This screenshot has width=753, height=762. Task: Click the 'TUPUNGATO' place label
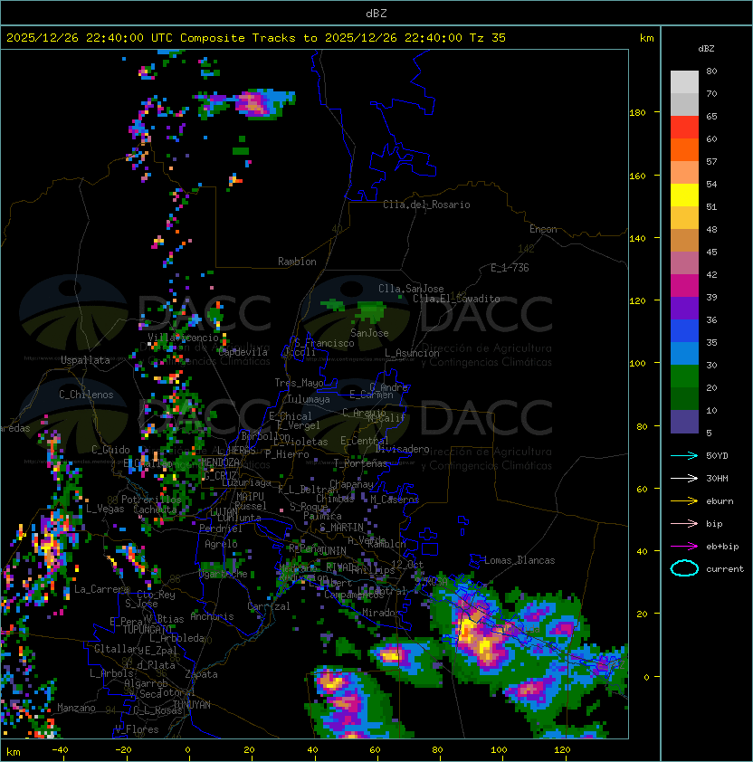click(x=146, y=629)
